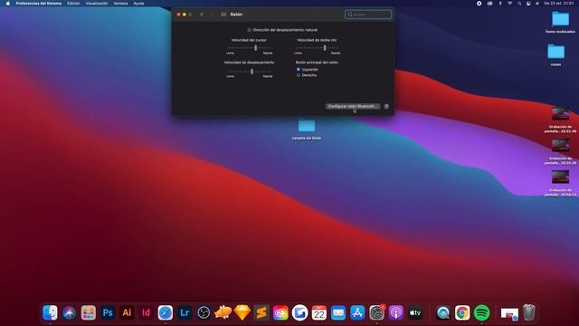Open the orange blimp app in dock
Viewport: 579px width, 326px height.
(223, 313)
